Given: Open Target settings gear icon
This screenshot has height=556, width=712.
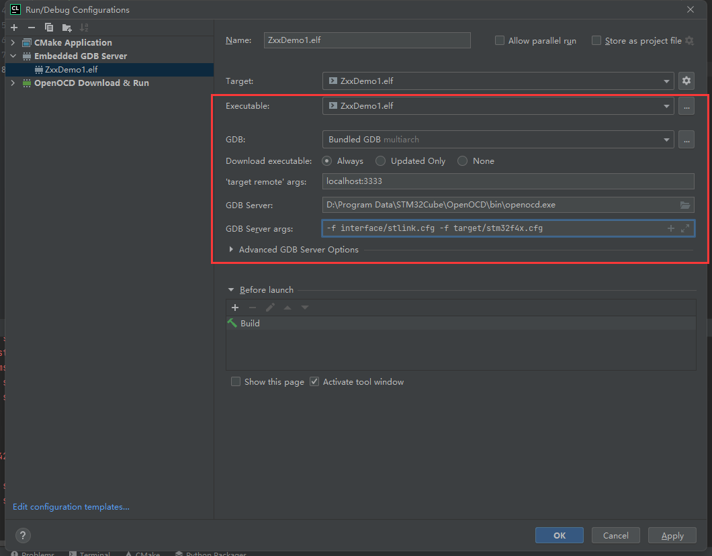Looking at the screenshot, I should 686,81.
